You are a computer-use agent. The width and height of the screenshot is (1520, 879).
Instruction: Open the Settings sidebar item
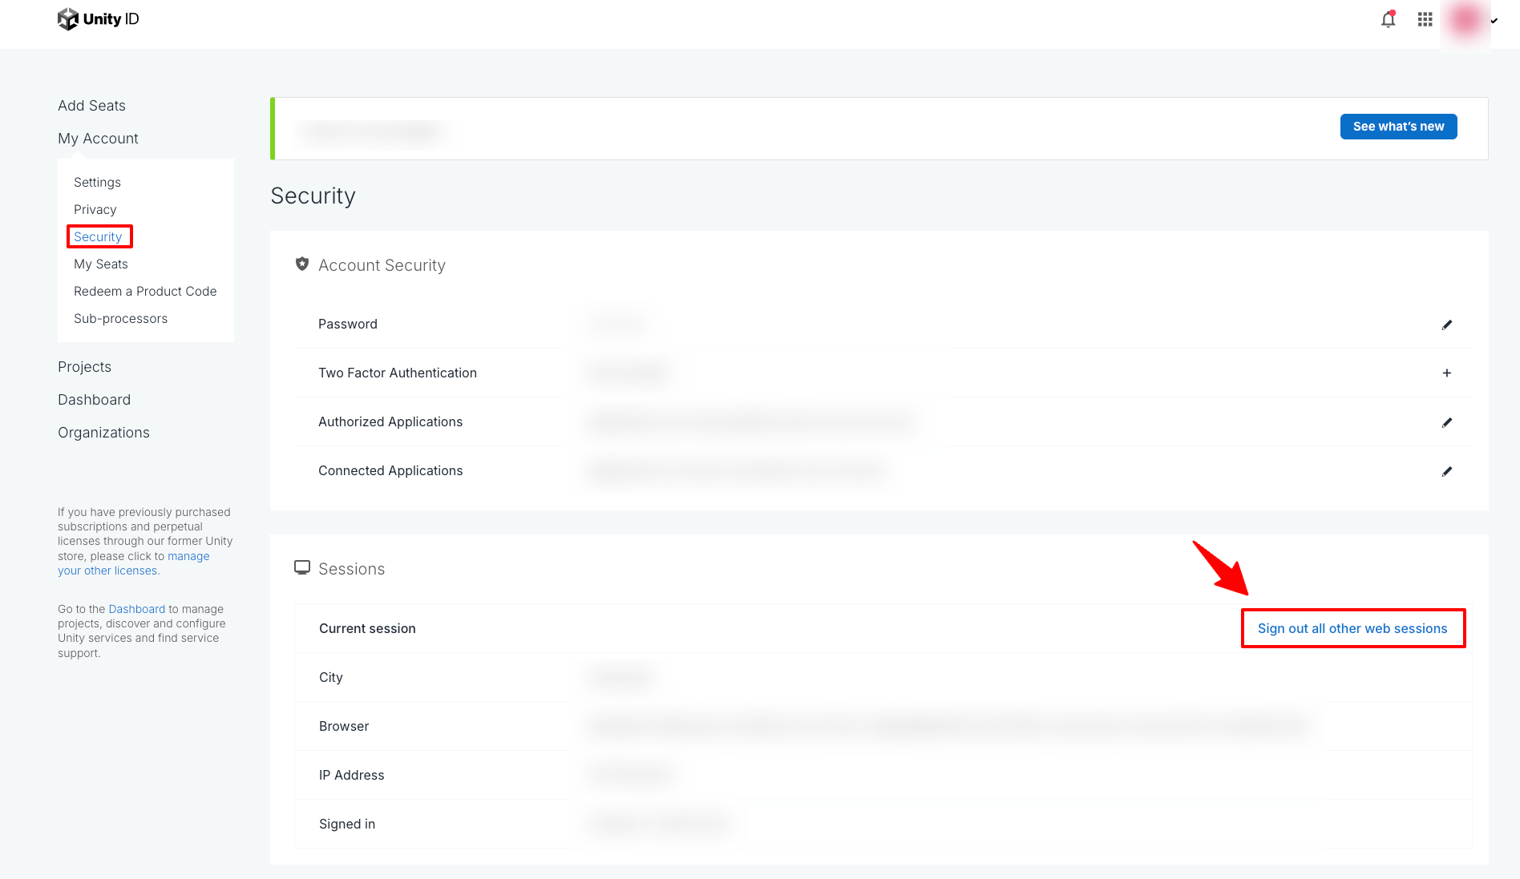[97, 183]
